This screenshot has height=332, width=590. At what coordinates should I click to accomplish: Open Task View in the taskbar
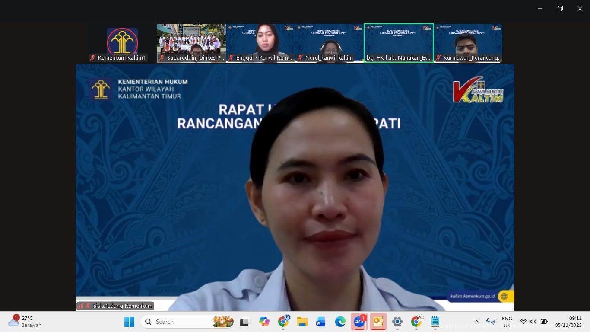245,322
